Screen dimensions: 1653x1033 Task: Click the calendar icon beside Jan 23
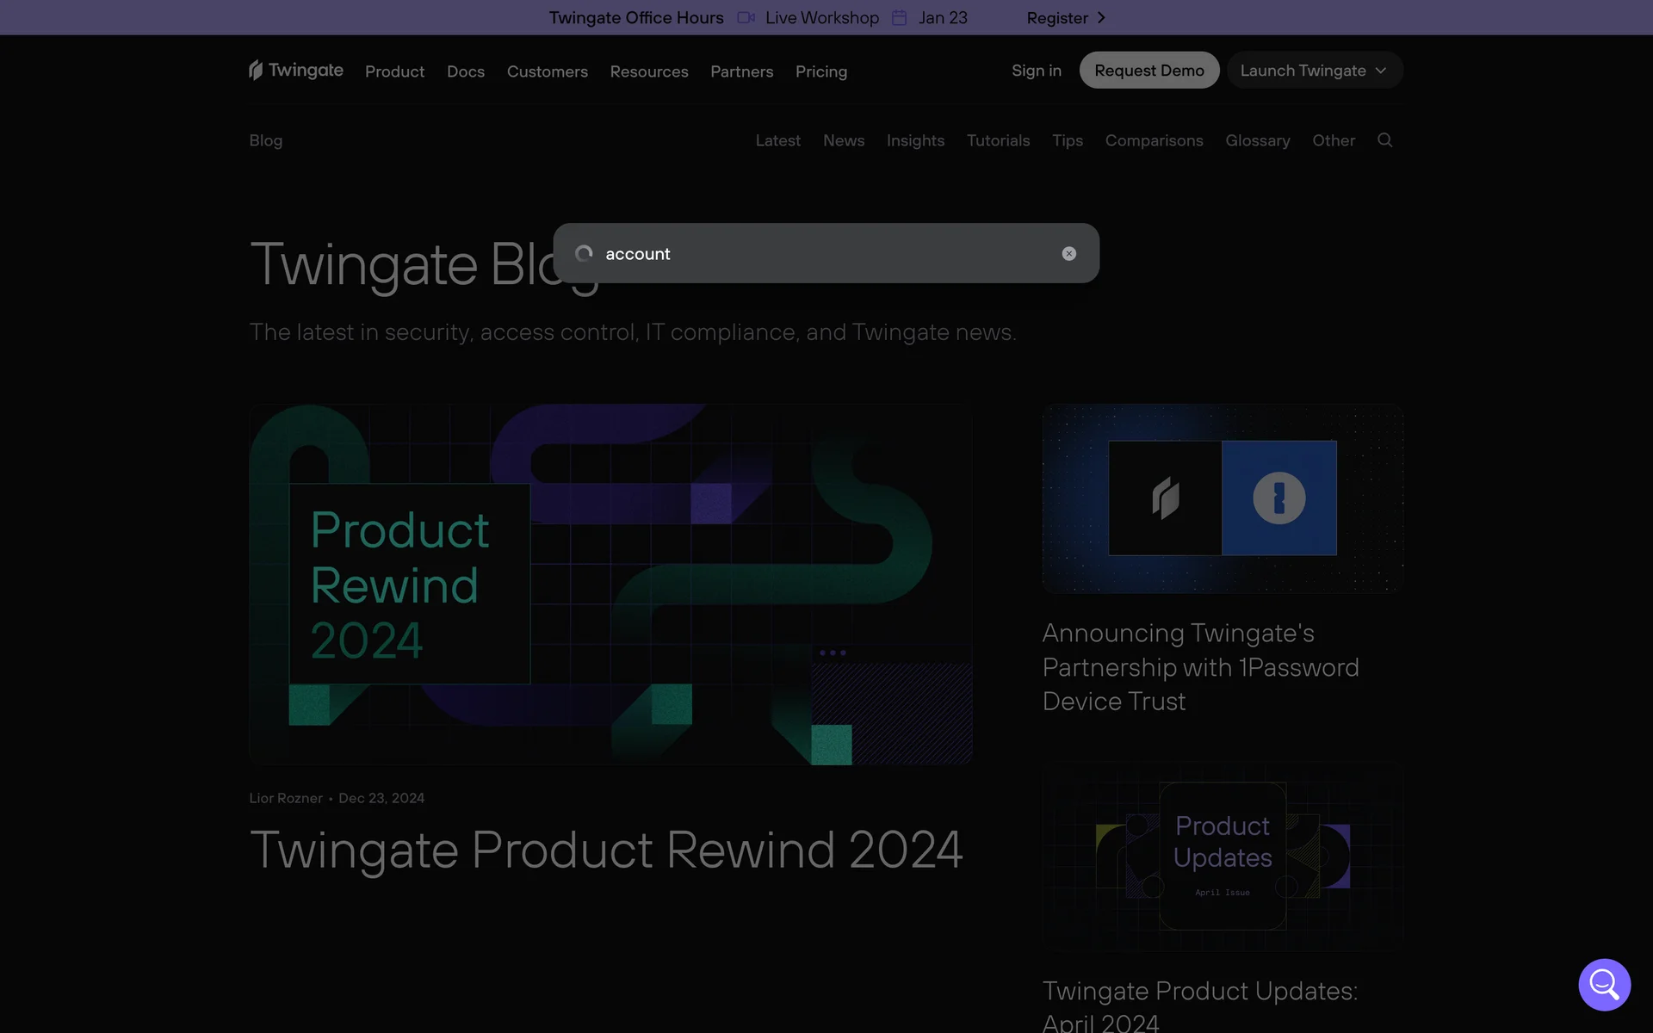point(899,18)
